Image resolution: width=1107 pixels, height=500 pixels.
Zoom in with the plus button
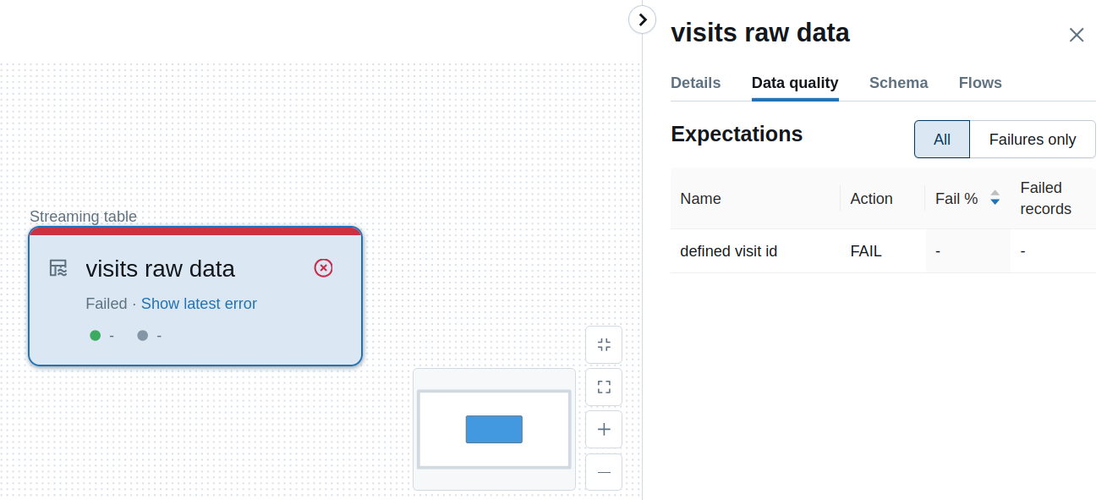click(604, 429)
